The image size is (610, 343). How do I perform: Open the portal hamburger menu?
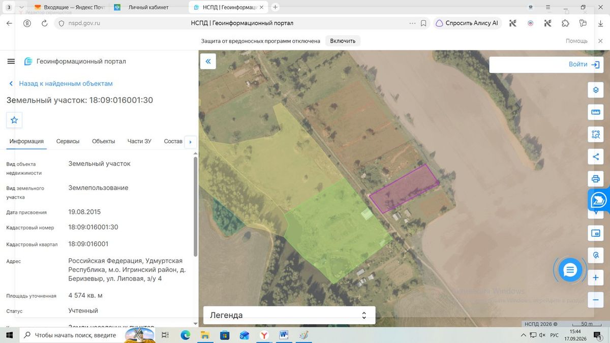coord(11,61)
